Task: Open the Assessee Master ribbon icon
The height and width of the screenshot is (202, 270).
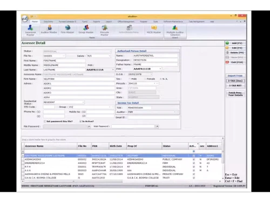Action: (x=30, y=31)
